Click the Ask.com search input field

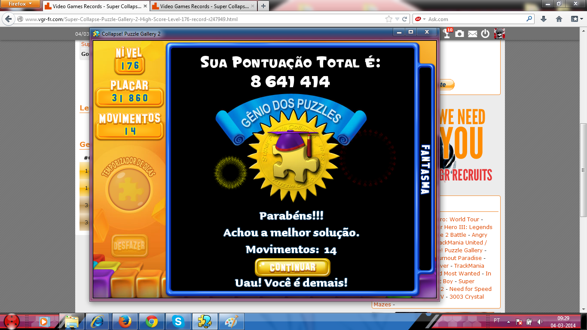click(x=475, y=19)
